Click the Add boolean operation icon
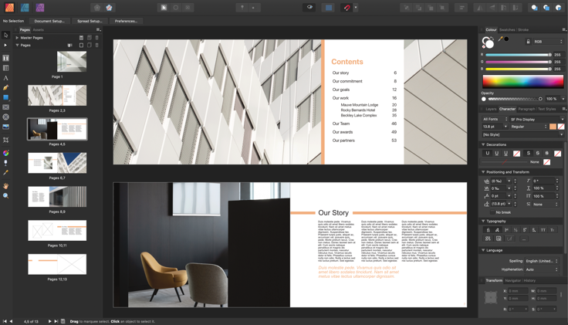This screenshot has height=325, width=568. pos(534,8)
